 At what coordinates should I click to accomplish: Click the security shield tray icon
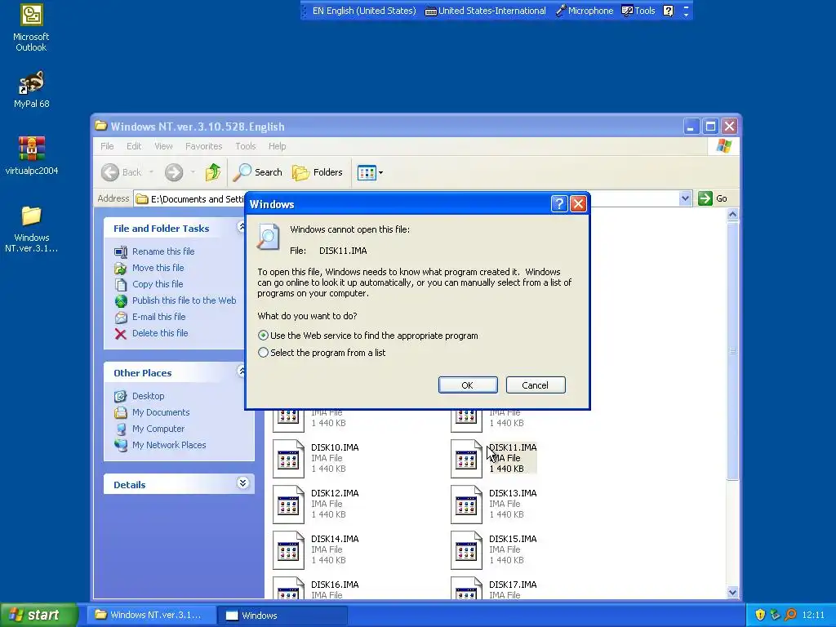(x=760, y=615)
